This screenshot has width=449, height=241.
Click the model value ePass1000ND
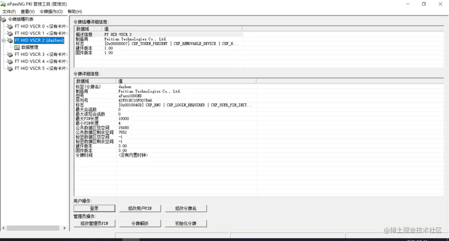pos(130,96)
